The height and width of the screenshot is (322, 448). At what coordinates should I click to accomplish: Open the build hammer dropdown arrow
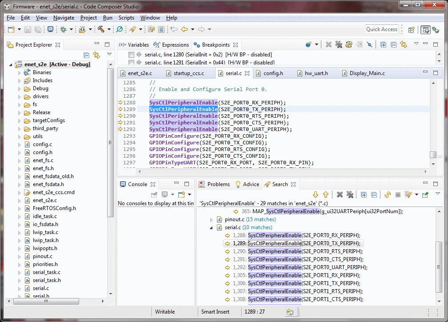point(109,29)
